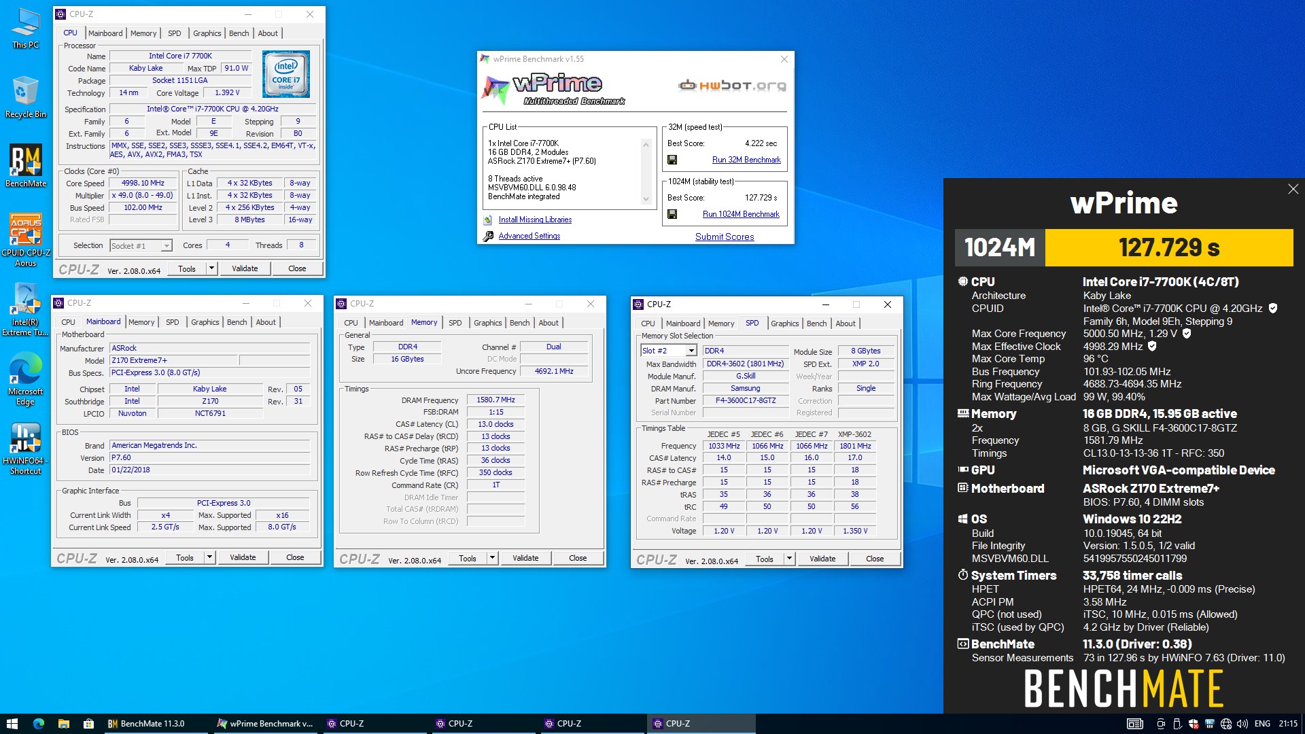Click the taskbar clock showing 21:15
This screenshot has width=1305, height=734.
(1287, 724)
